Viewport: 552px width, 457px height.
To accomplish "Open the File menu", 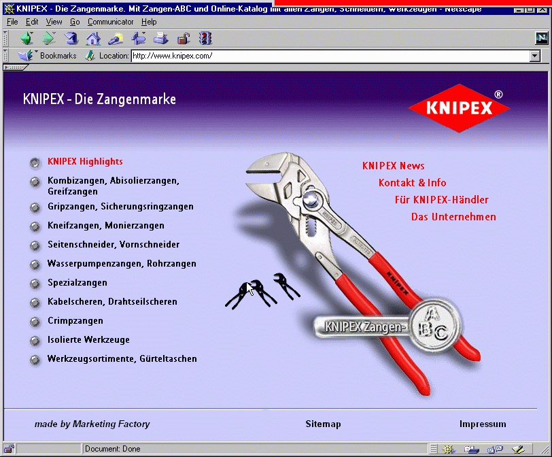I will coord(12,22).
